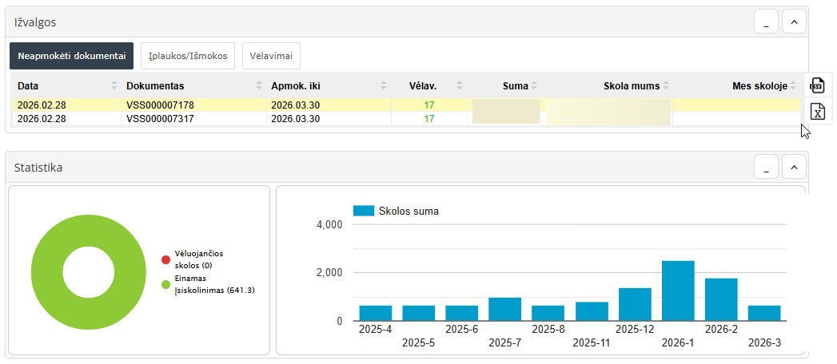Sort by the Dokumentas column arrows

point(258,85)
